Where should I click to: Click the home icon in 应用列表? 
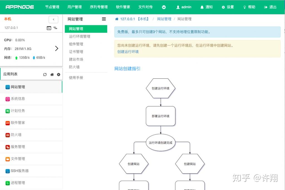point(52,74)
